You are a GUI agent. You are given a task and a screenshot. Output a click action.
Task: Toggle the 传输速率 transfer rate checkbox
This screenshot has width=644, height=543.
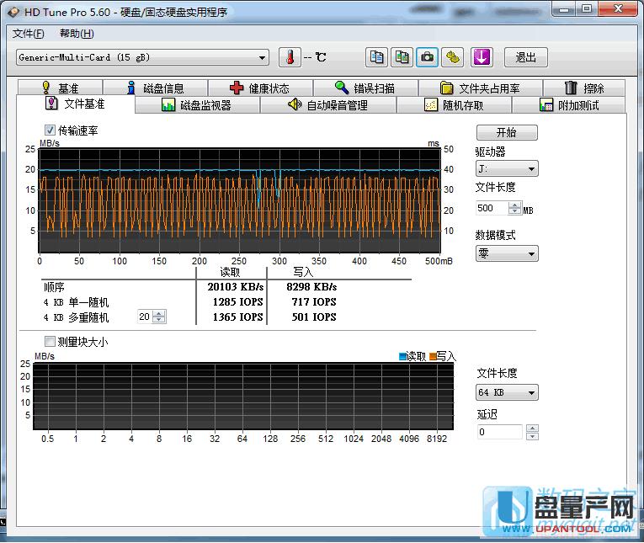click(x=50, y=130)
